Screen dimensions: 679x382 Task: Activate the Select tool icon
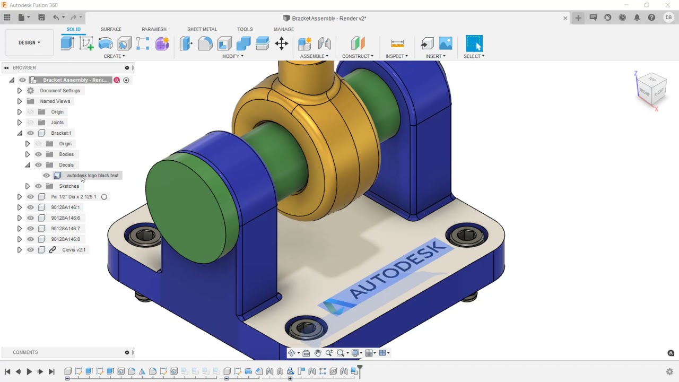[x=474, y=44]
